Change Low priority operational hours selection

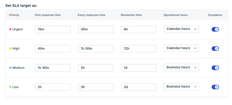[181, 87]
